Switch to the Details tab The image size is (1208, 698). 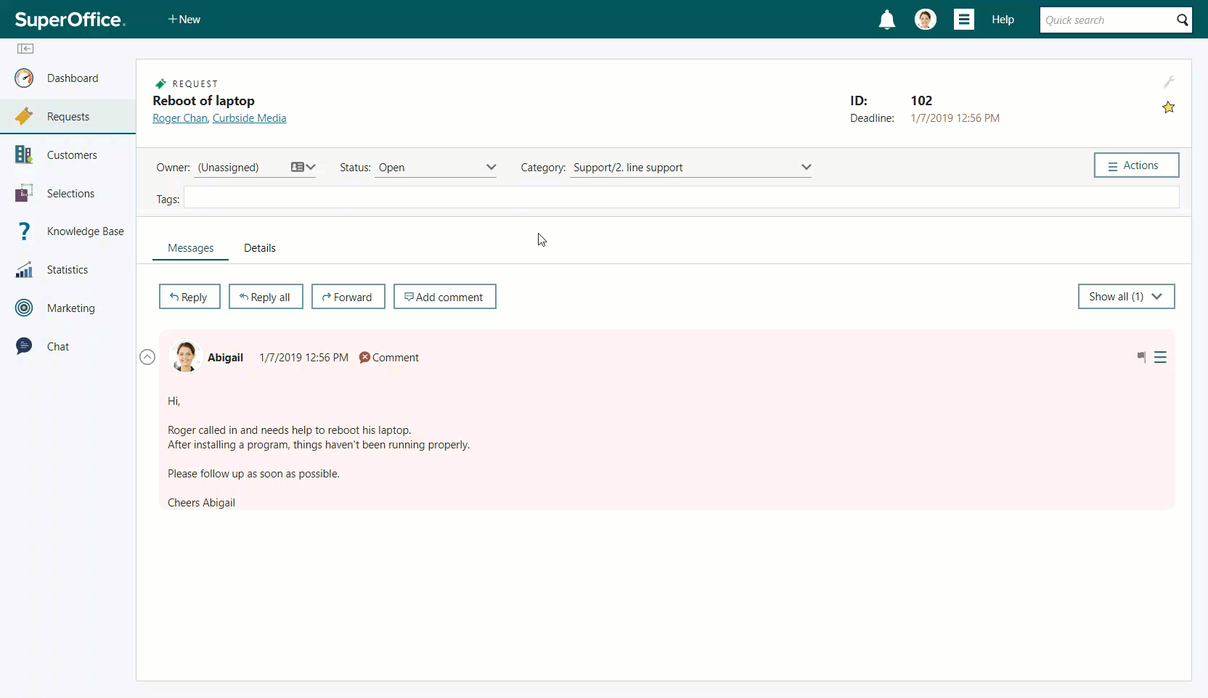(259, 247)
